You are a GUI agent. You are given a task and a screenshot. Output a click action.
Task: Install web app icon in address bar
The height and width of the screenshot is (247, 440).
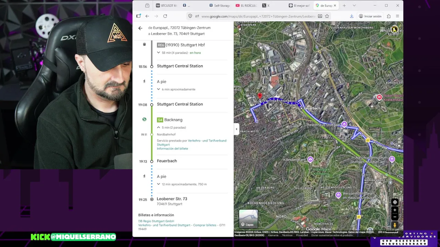click(x=320, y=16)
